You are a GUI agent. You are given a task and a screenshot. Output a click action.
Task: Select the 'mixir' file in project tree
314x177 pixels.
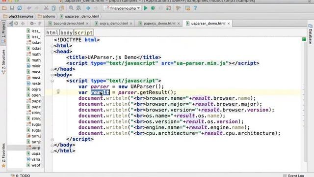pos(34,66)
